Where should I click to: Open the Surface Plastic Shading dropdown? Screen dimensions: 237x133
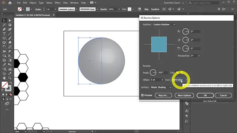click(x=161, y=87)
